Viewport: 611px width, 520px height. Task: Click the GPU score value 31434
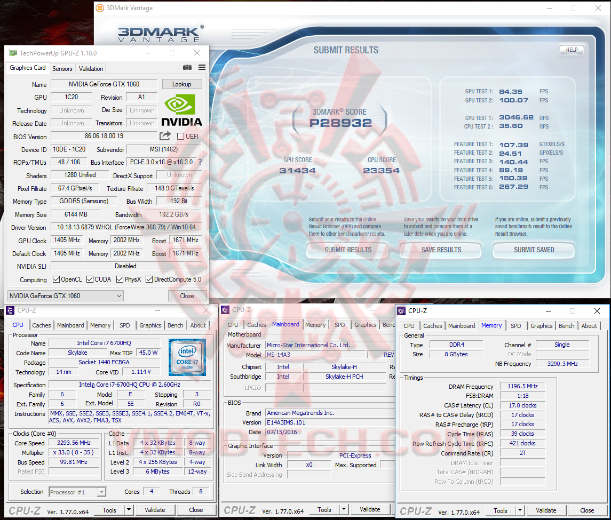tap(297, 171)
